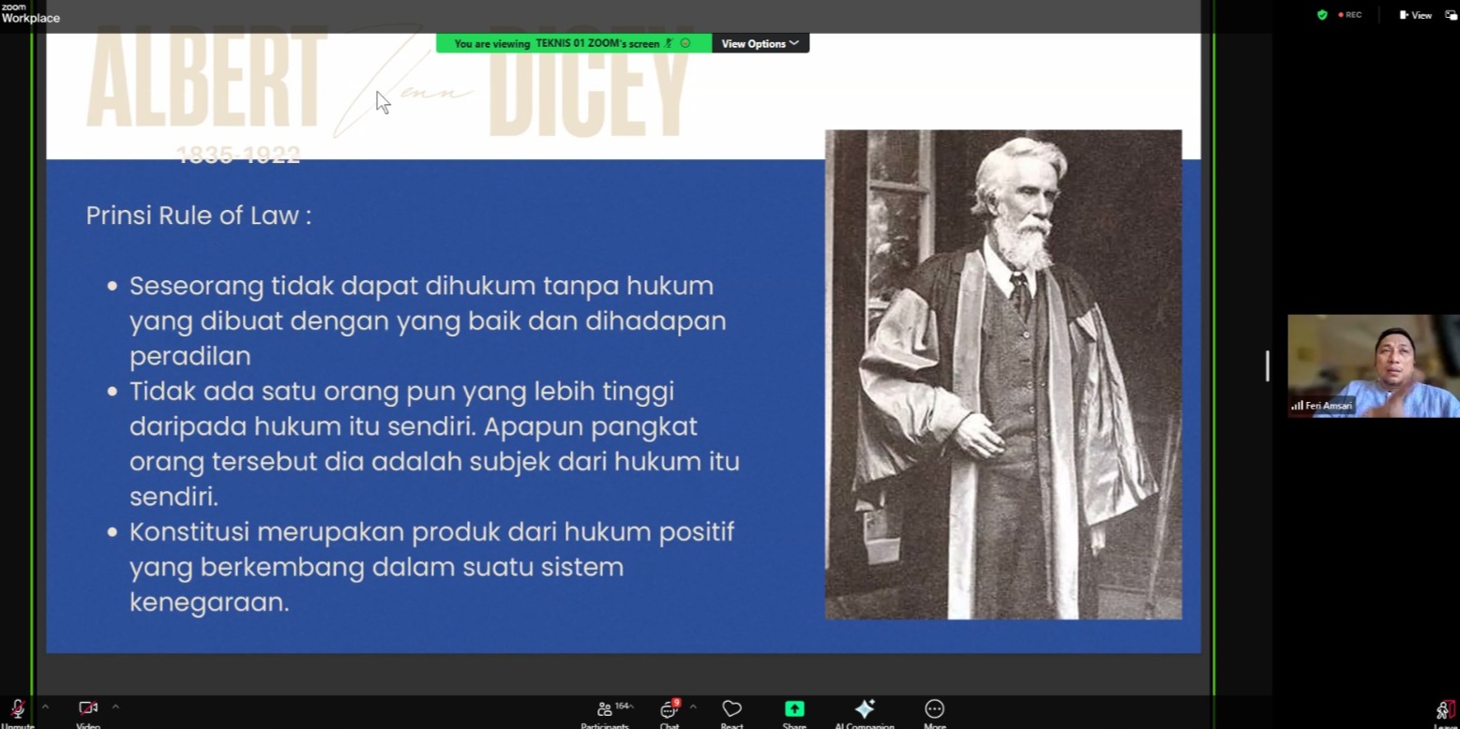Expand video settings arrow beside Video
The height and width of the screenshot is (729, 1460).
click(115, 707)
